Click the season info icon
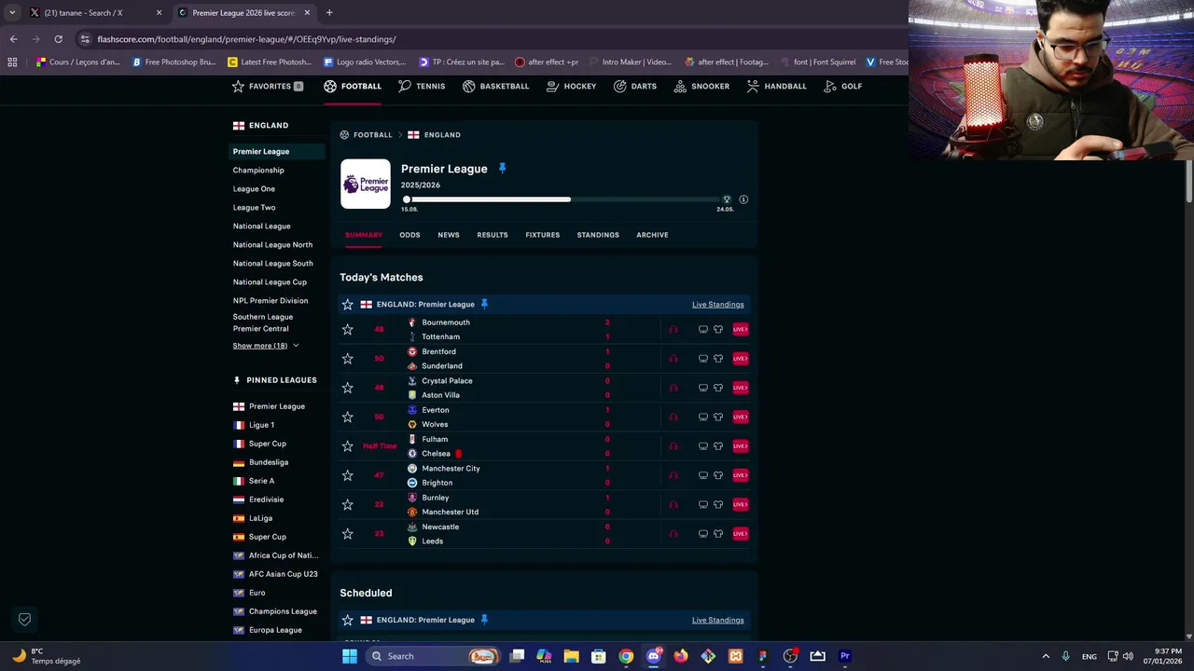 click(x=743, y=199)
